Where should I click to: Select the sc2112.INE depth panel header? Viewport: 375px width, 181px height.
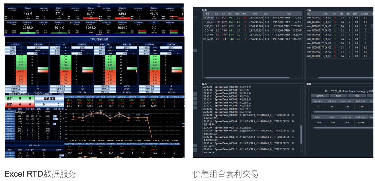click(x=104, y=44)
